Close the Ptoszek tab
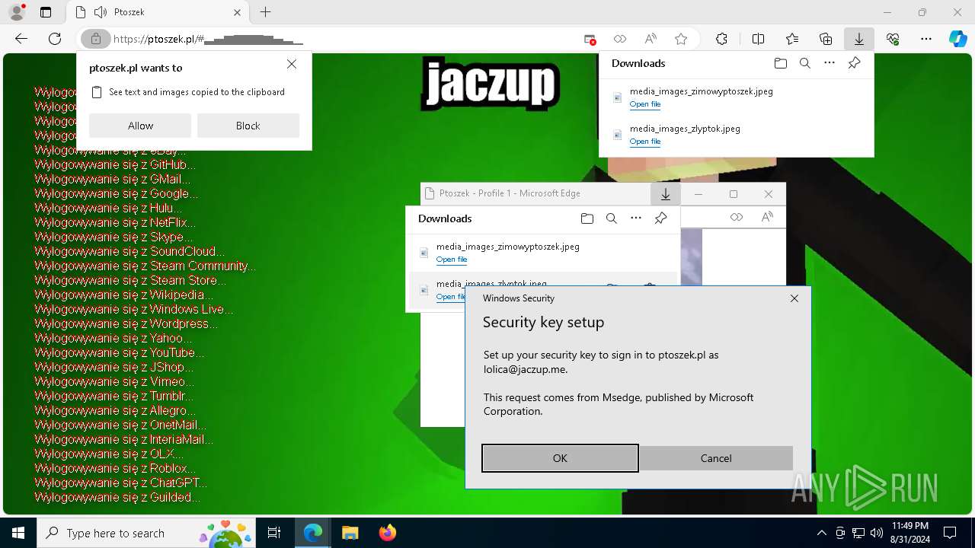The image size is (975, 548). tap(238, 12)
